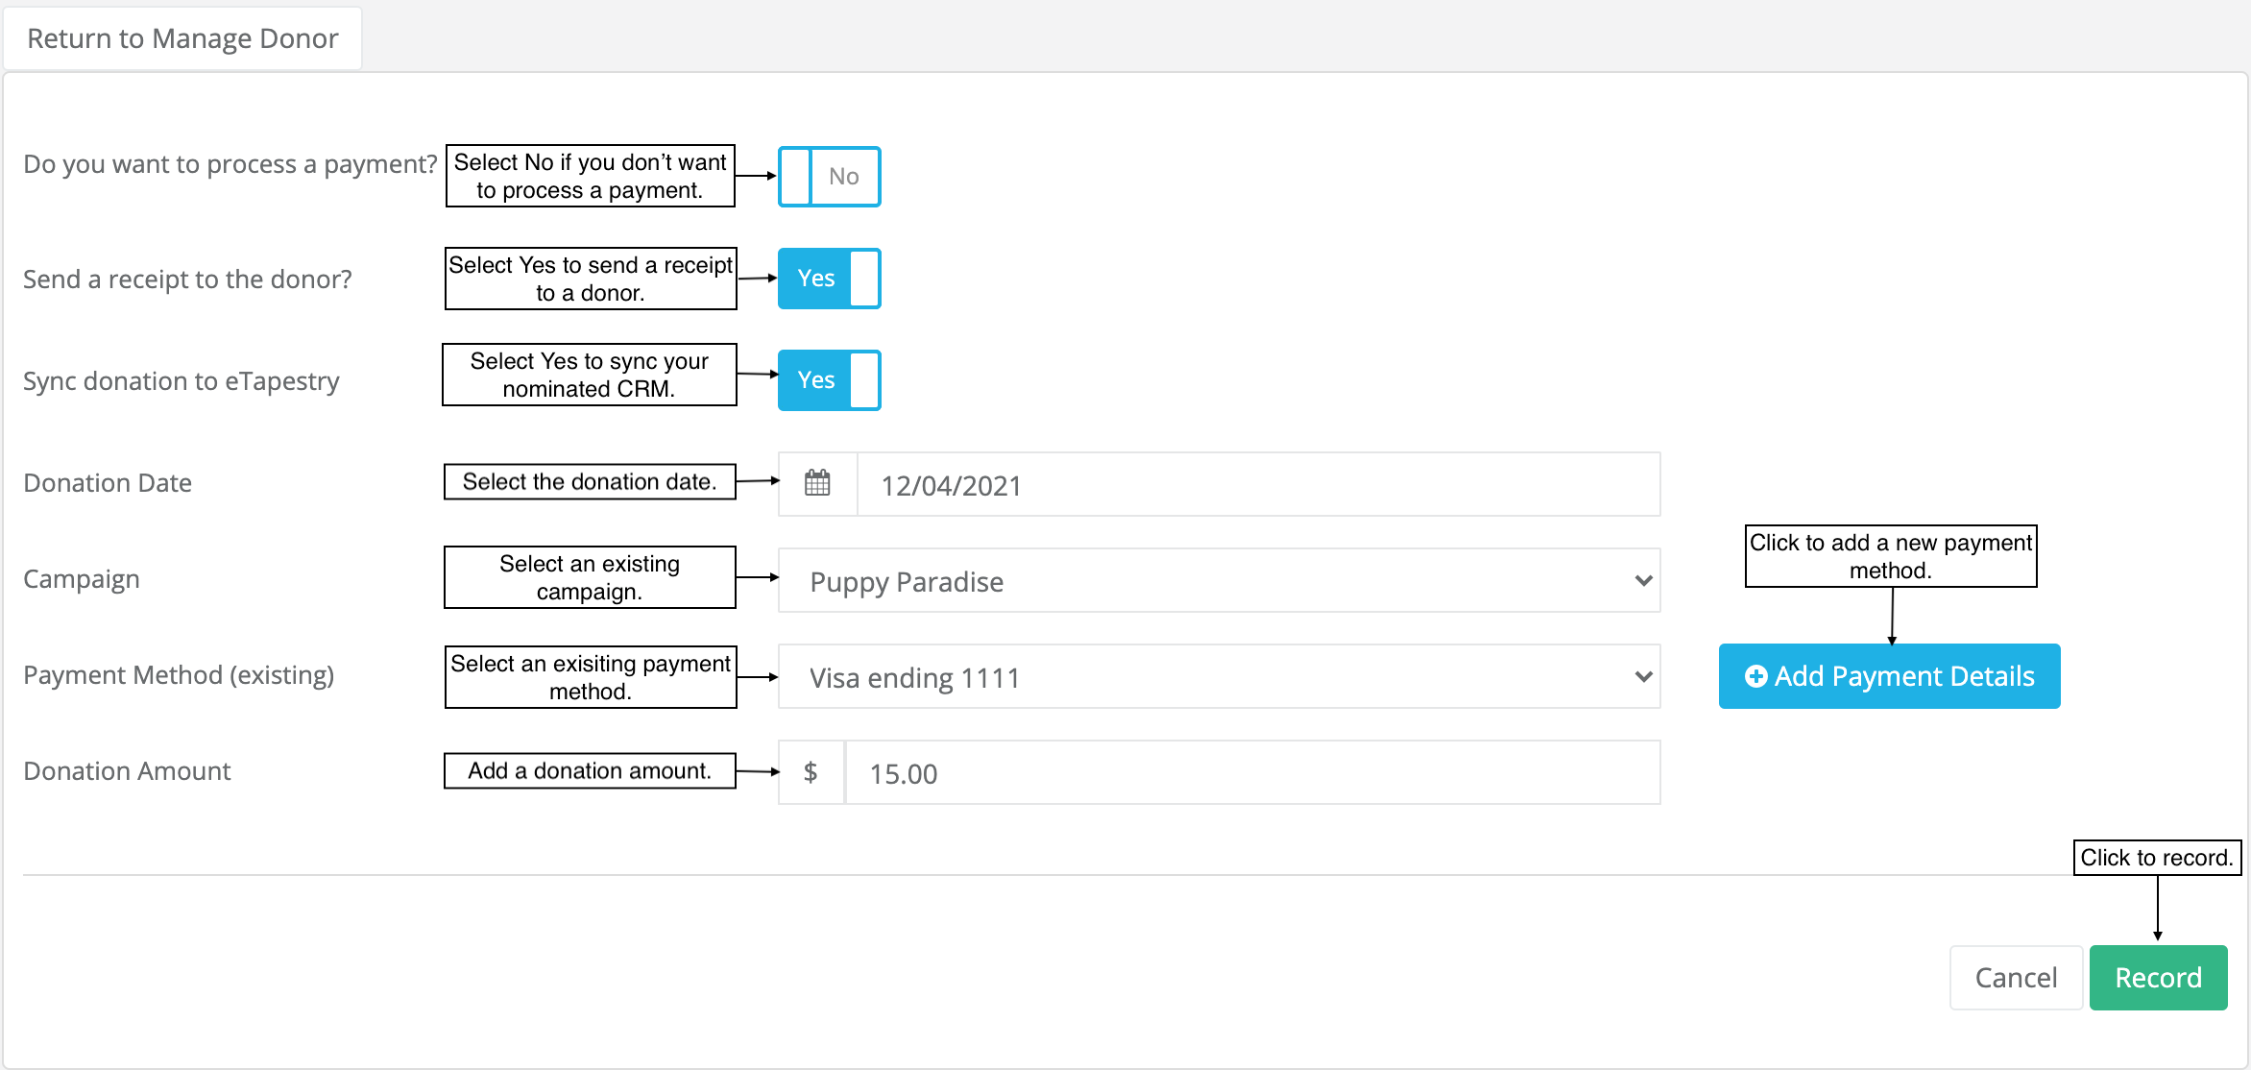The image size is (2251, 1070).
Task: Open the Campaign dropdown
Action: coord(1218,581)
